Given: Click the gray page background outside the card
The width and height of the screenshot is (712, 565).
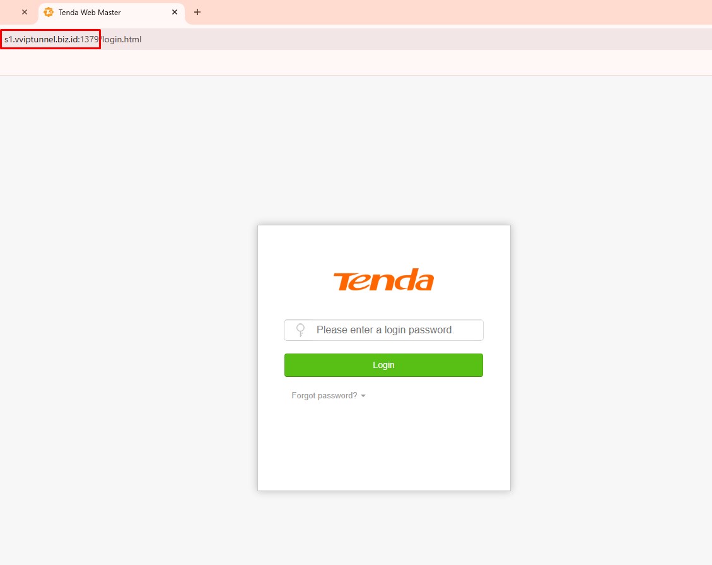Looking at the screenshot, I should [127, 318].
